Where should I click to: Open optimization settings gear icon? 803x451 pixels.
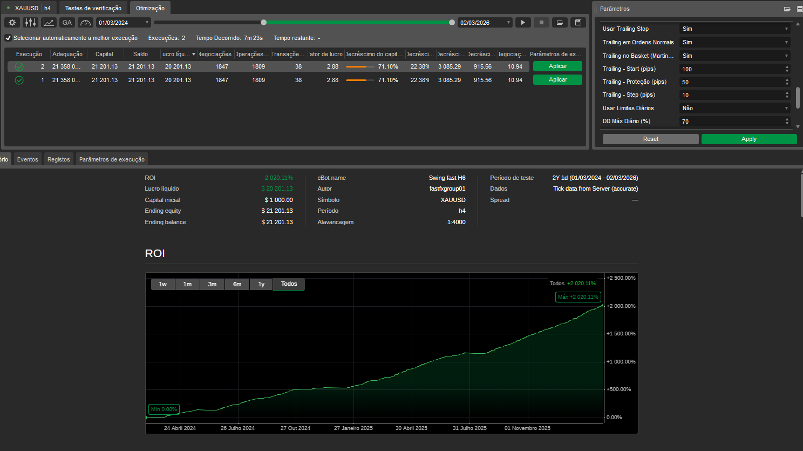pos(12,23)
